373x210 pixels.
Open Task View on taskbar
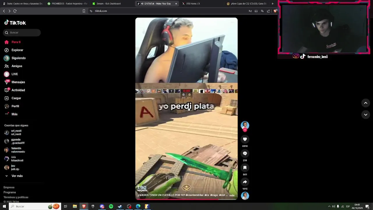pyautogui.click(x=66, y=206)
